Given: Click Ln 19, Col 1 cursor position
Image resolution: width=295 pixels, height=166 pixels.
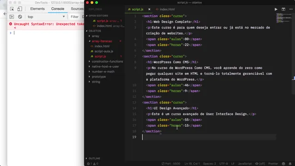Looking at the screenshot, I should coord(192,164).
